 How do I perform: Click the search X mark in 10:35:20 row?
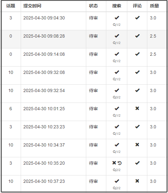click(114, 163)
